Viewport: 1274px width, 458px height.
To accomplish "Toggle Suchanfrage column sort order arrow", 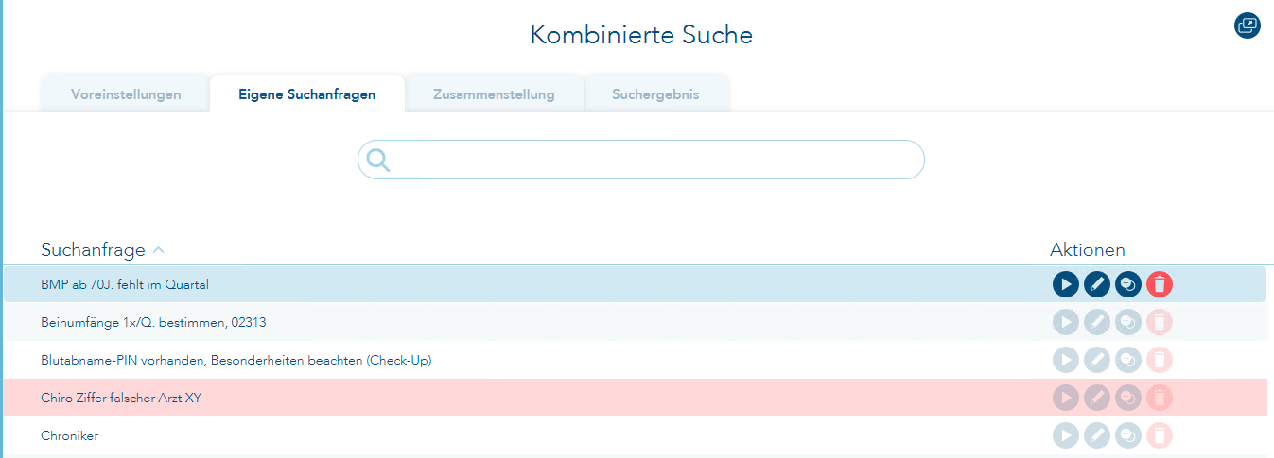I will point(159,250).
